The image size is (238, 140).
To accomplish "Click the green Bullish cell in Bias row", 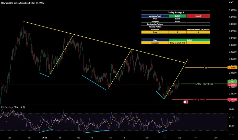I will coord(189,40).
